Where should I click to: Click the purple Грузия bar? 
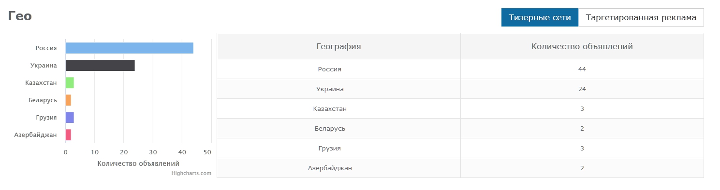coord(70,118)
